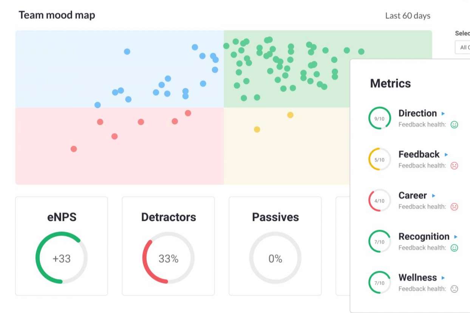This screenshot has width=470, height=313.
Task: Expand the Career metric arrow
Action: 433,196
